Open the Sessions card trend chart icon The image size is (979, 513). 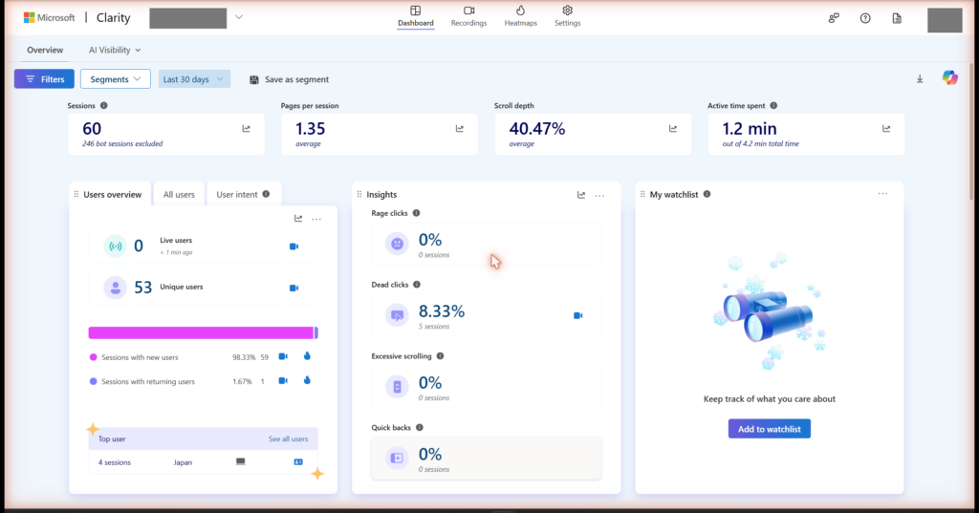coord(246,129)
